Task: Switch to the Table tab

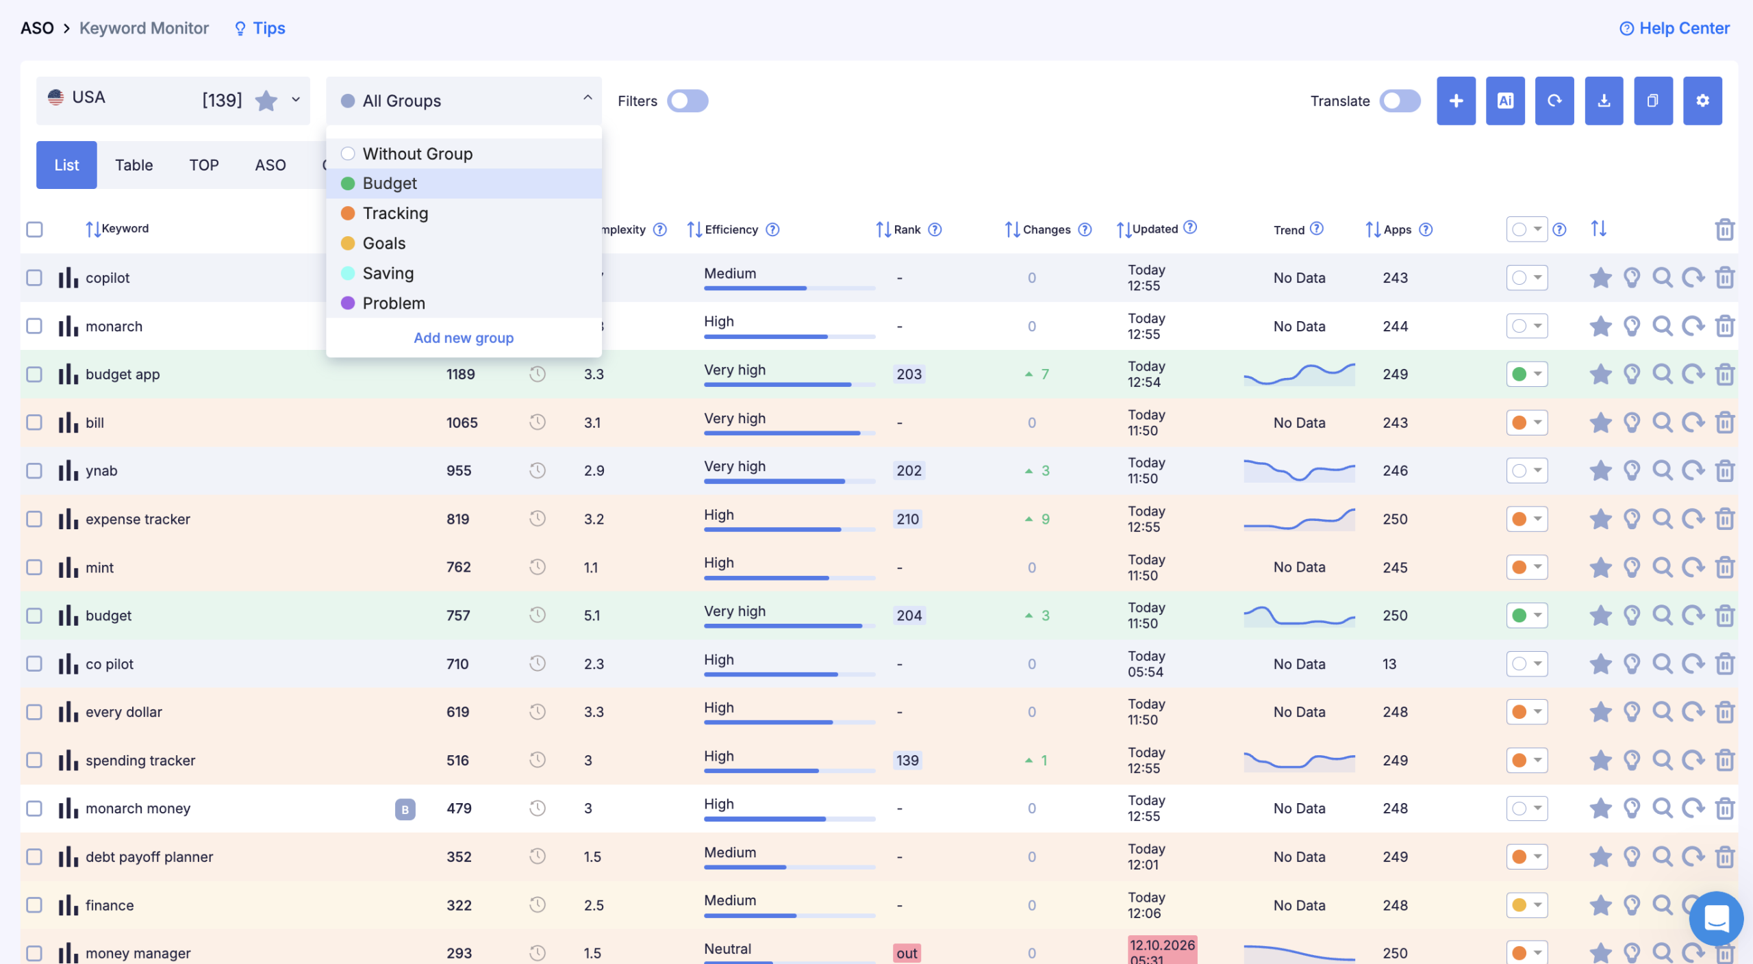Action: (x=134, y=165)
